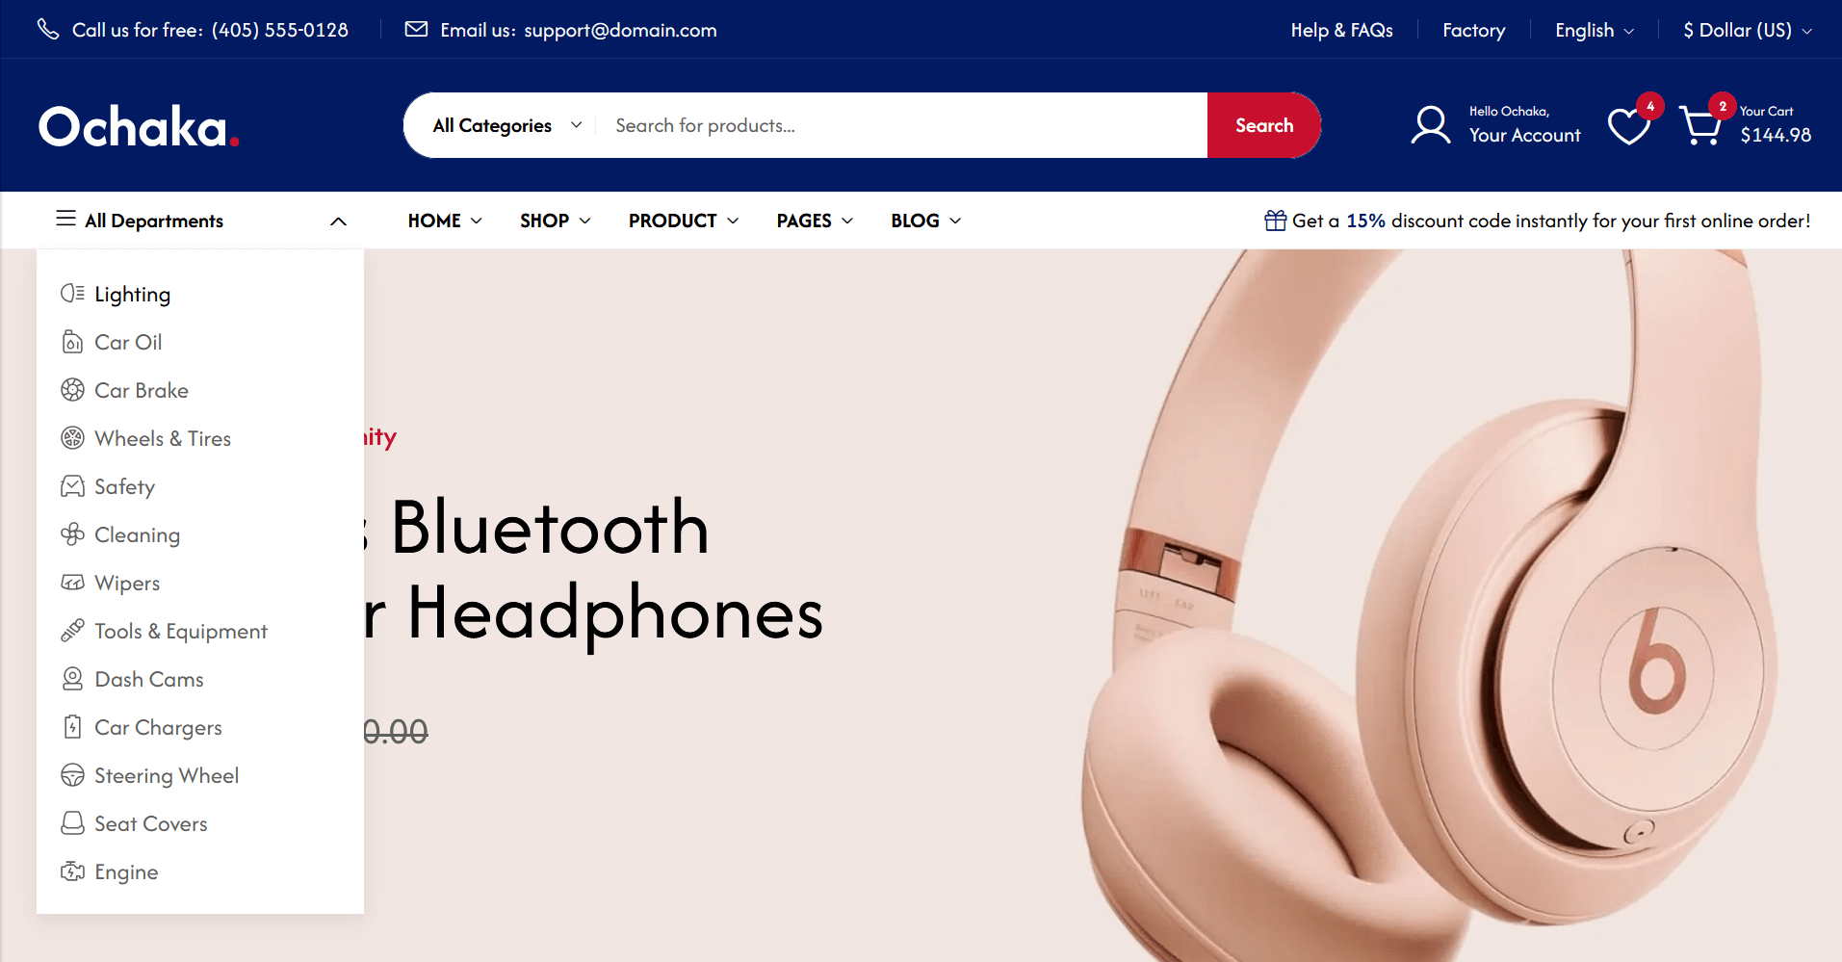Focus the Search for products field
The height and width of the screenshot is (962, 1842).
[901, 125]
